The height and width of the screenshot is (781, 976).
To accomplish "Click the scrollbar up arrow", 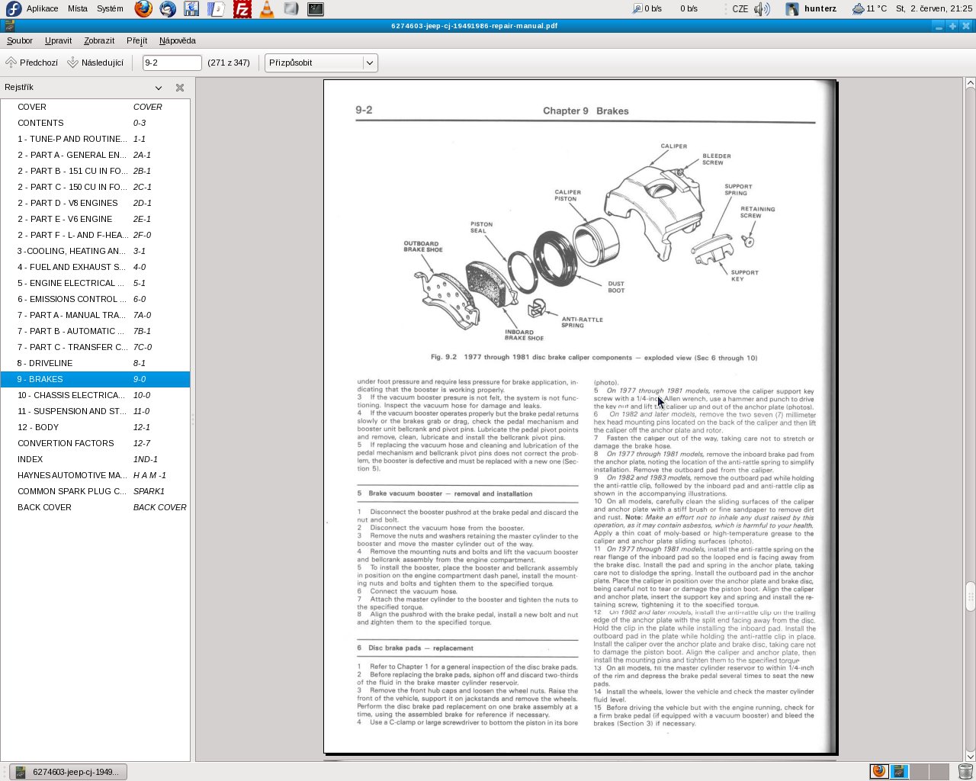I will coord(971,82).
